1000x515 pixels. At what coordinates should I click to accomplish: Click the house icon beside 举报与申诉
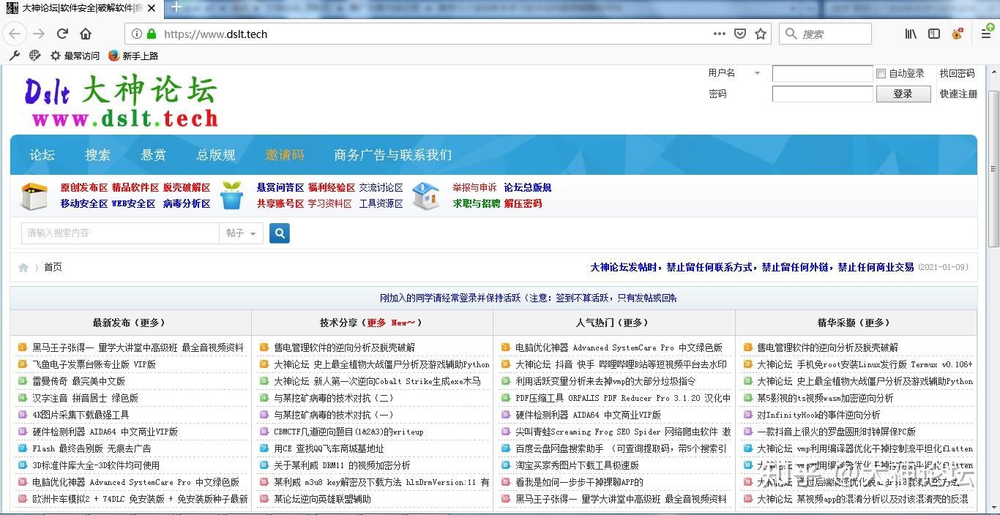426,195
